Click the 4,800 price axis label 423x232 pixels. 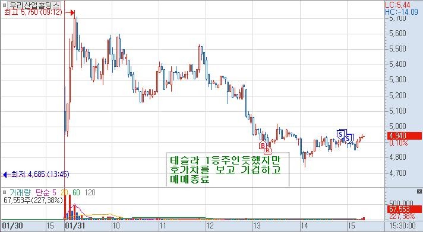tap(397, 157)
